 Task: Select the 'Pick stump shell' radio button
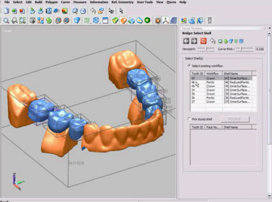point(189,119)
